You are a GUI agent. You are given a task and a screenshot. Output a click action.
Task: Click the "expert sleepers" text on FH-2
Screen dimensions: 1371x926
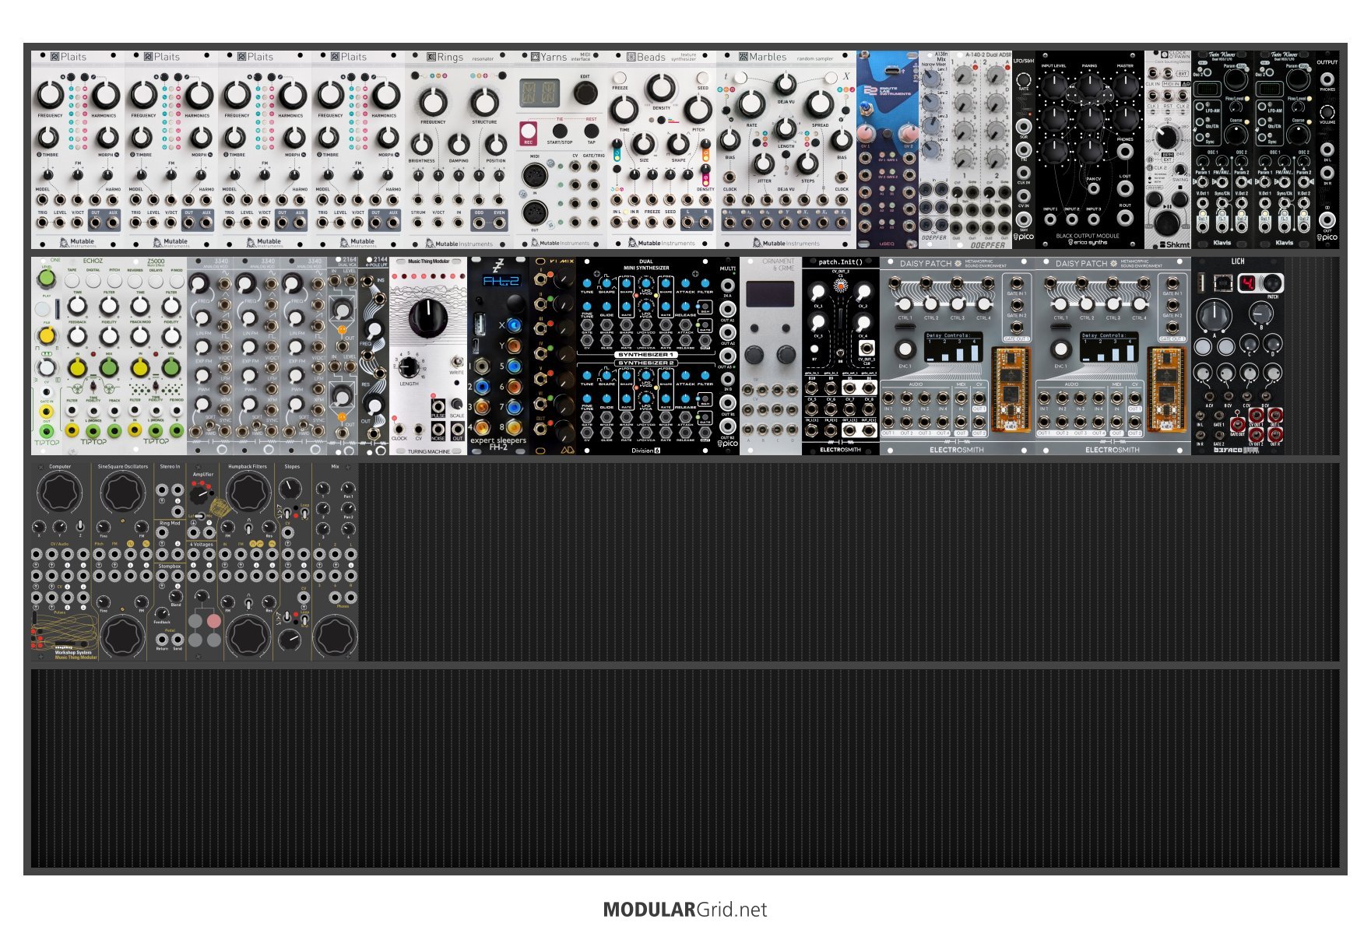(x=498, y=440)
